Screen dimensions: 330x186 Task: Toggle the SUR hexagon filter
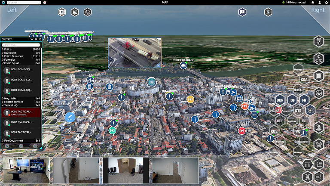pyautogui.click(x=280, y=100)
